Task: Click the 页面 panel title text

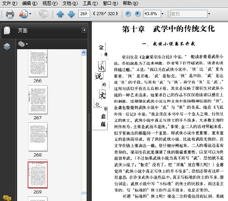Action: pyautogui.click(x=22, y=30)
